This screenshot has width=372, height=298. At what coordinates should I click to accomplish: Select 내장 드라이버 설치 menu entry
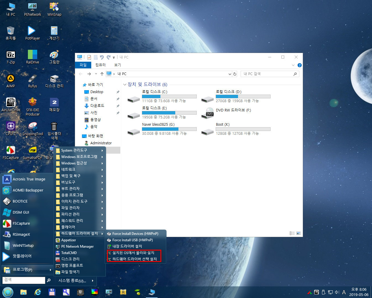(x=135, y=246)
